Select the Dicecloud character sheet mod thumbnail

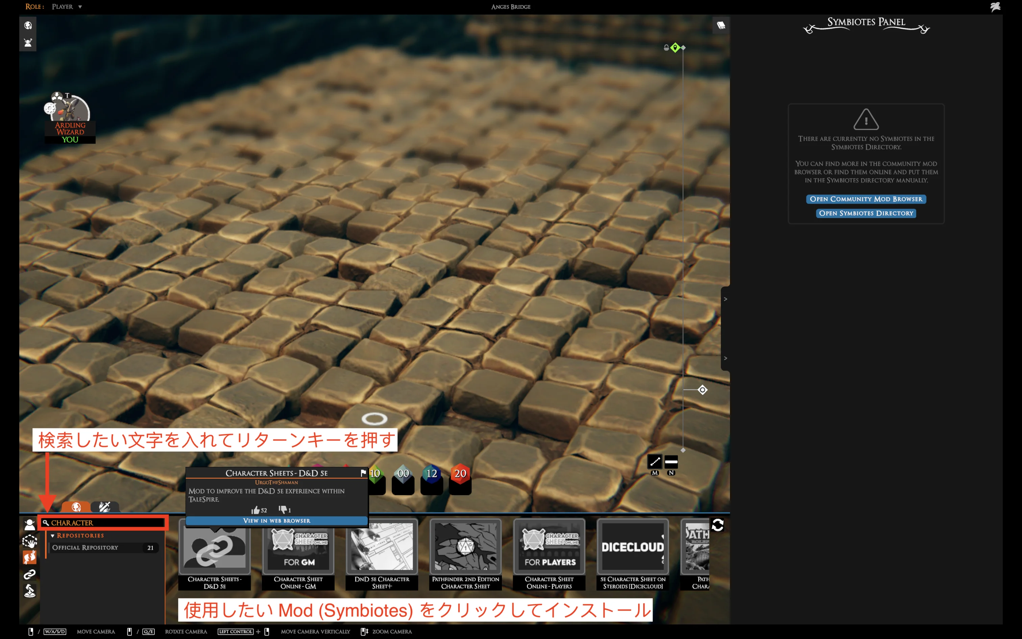633,547
